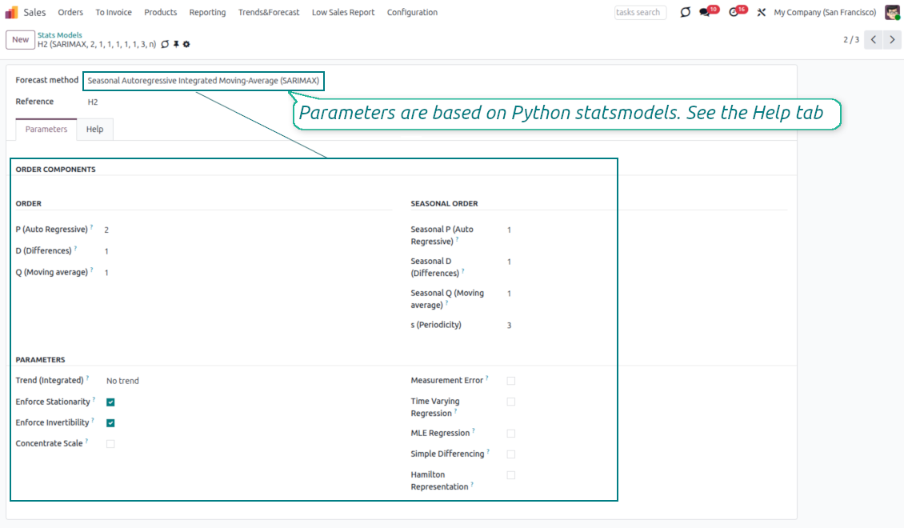This screenshot has height=528, width=904.
Task: Navigate to the next record with right chevron
Action: click(x=892, y=39)
